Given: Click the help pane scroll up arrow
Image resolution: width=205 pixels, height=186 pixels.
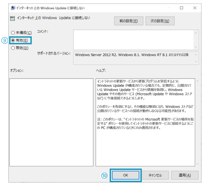Looking at the screenshot, I should [x=197, y=81].
